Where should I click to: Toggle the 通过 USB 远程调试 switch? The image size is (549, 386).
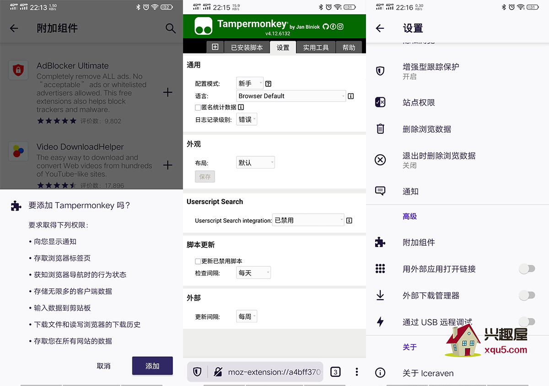tap(527, 322)
